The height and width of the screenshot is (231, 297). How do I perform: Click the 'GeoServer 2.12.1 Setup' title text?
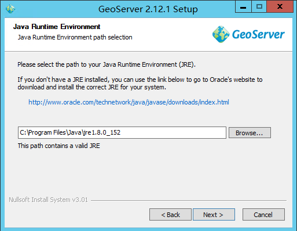[x=148, y=9]
